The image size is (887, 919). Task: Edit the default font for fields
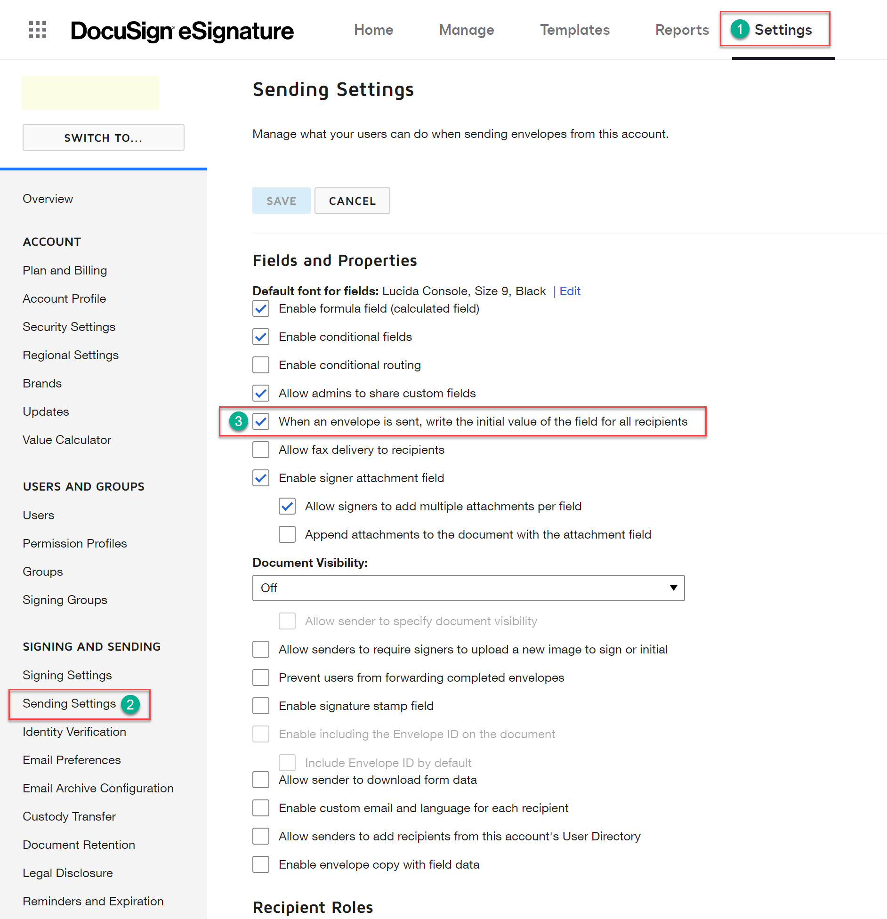(570, 291)
